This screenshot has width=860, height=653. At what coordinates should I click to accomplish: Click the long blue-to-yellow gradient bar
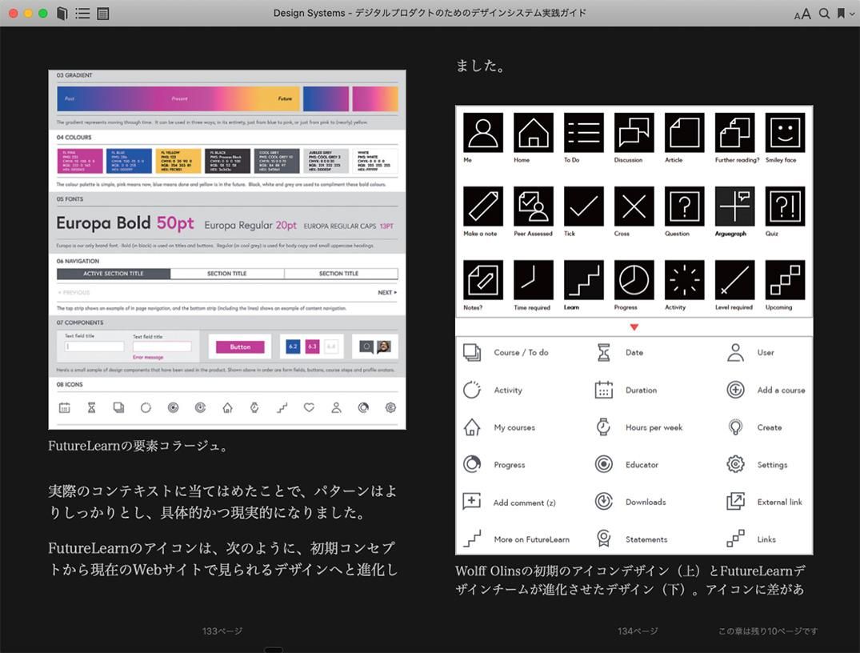click(178, 98)
